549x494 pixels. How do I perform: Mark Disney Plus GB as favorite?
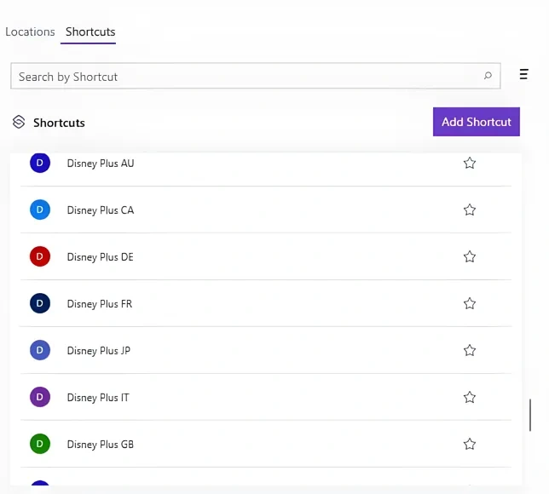470,445
